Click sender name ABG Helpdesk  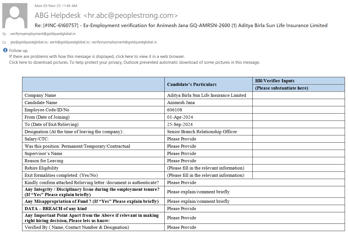click(58, 15)
